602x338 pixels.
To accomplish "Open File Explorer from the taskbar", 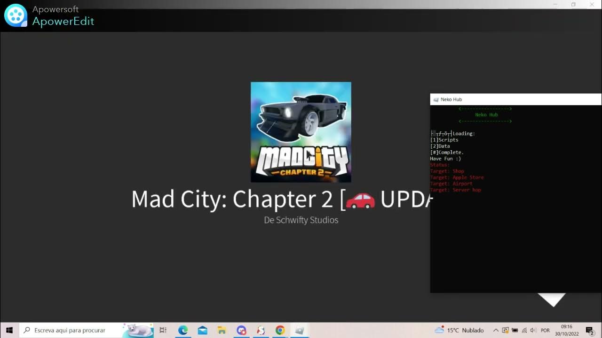I will 222,330.
